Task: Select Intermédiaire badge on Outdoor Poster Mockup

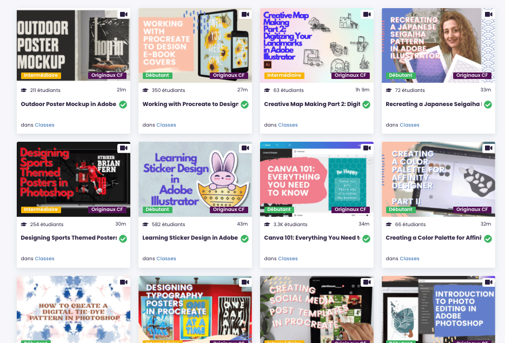Action: click(41, 75)
